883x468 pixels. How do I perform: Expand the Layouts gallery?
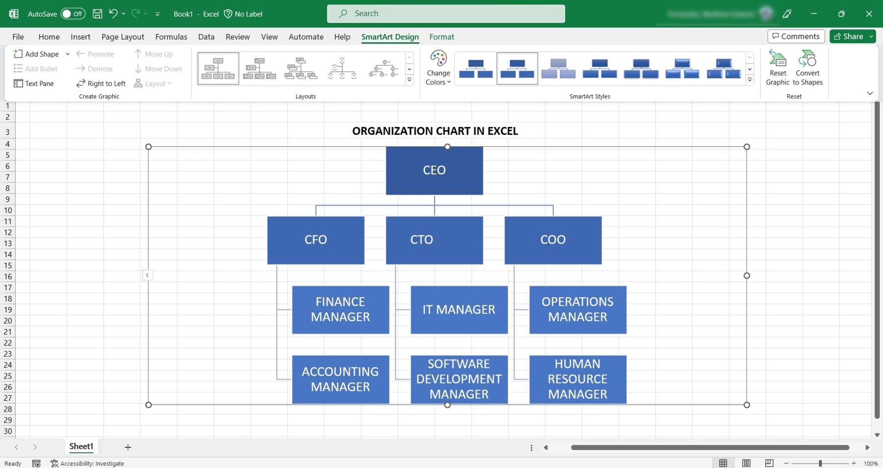point(410,80)
